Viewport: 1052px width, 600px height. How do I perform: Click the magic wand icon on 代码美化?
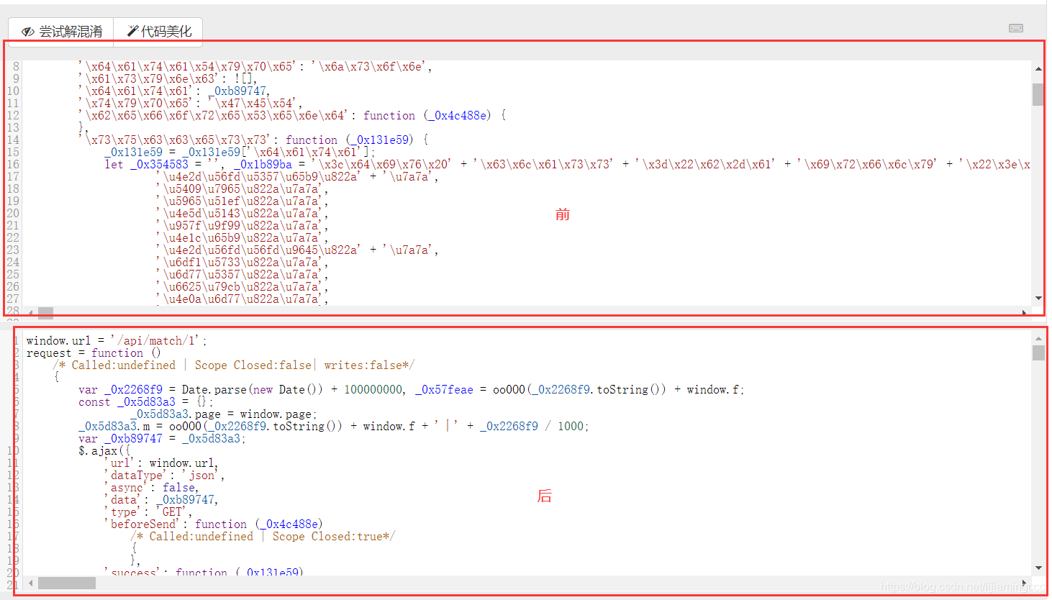132,31
